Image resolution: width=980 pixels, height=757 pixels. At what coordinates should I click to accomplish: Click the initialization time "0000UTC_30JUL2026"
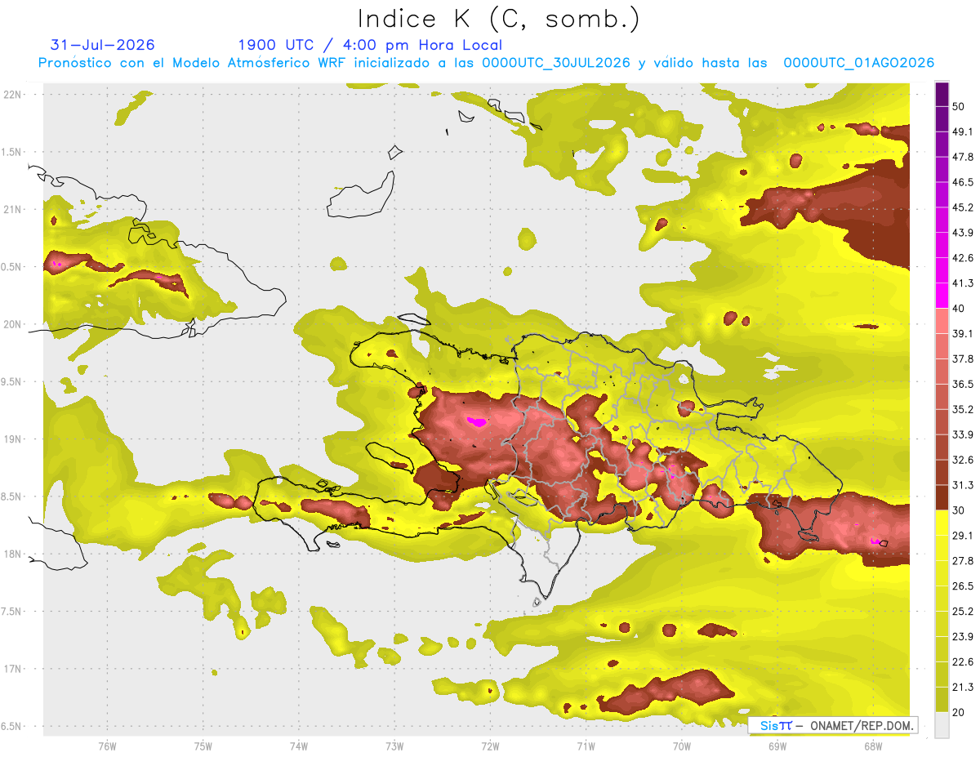pos(556,63)
